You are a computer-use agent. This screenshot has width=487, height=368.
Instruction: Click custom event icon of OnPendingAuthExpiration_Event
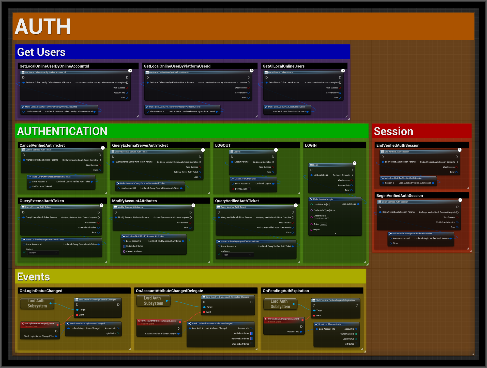pos(266,319)
